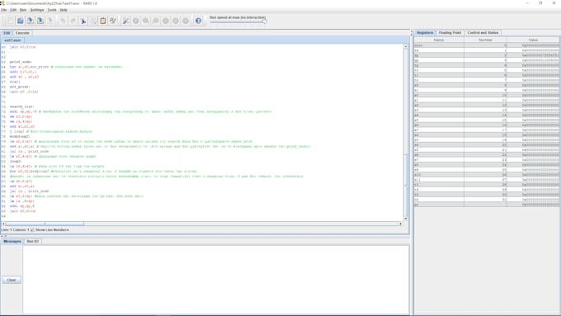This screenshot has height=316, width=561.
Task: Click the Pause execution toolbar icon
Action: tap(166, 21)
